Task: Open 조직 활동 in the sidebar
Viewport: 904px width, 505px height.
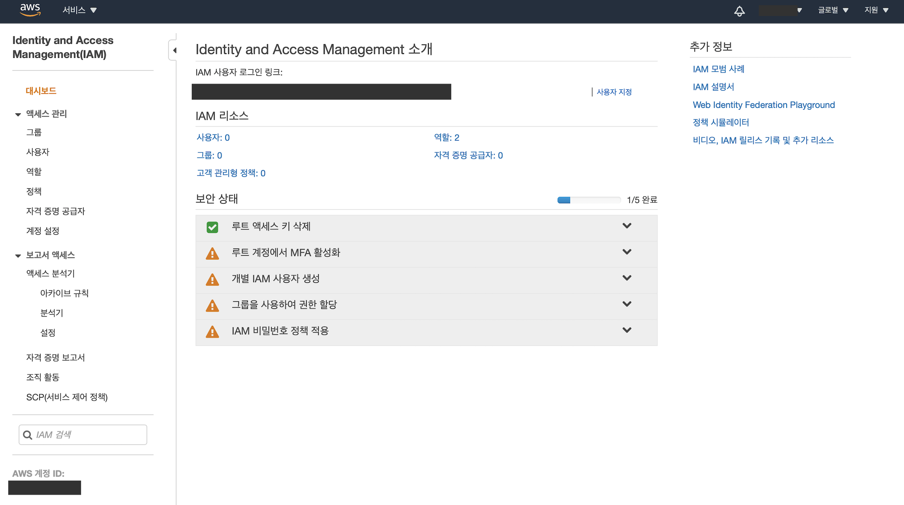Action: [43, 377]
